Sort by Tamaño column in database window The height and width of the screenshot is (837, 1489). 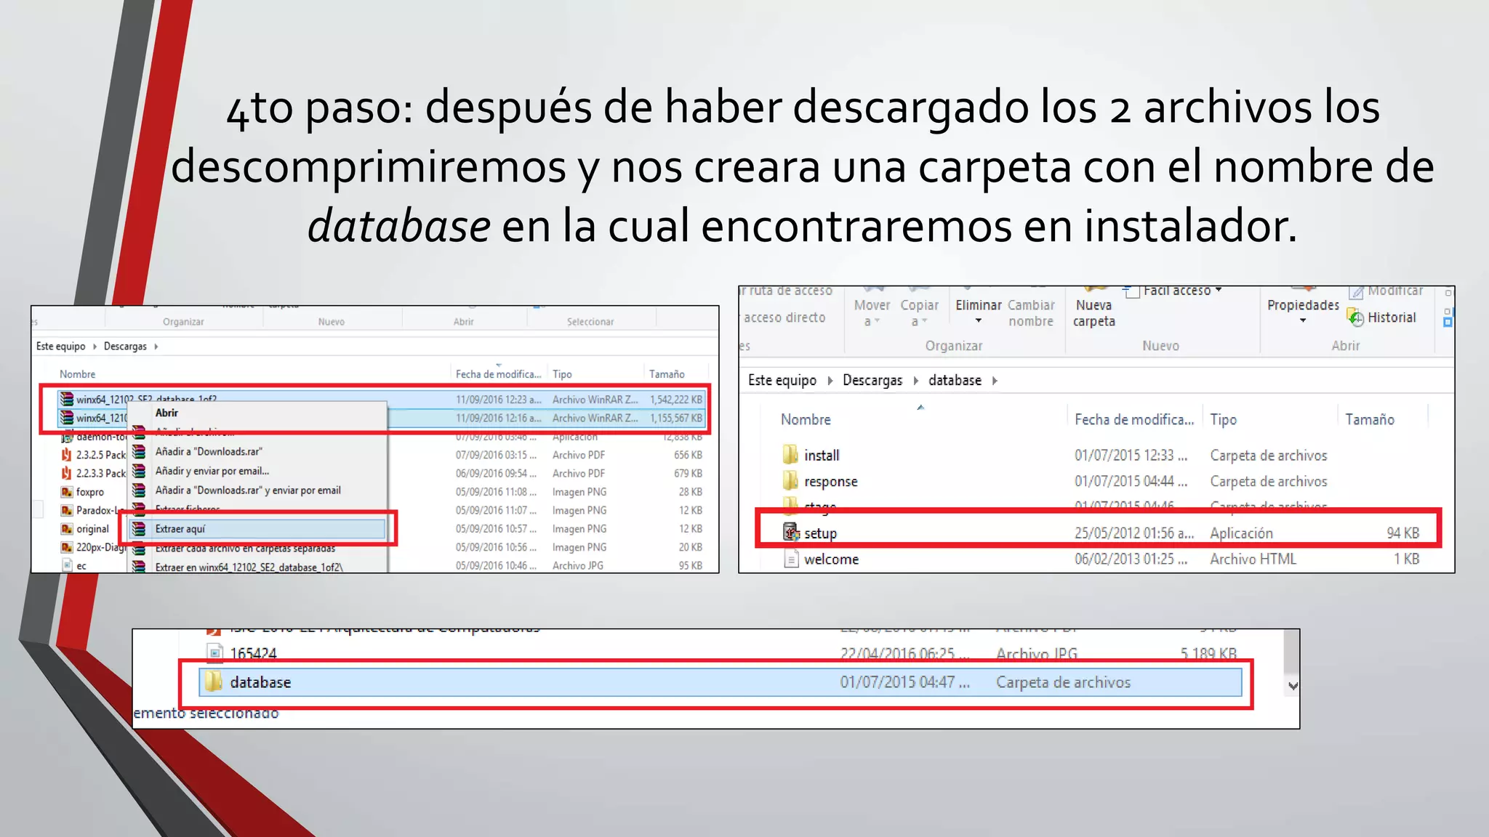[1370, 419]
